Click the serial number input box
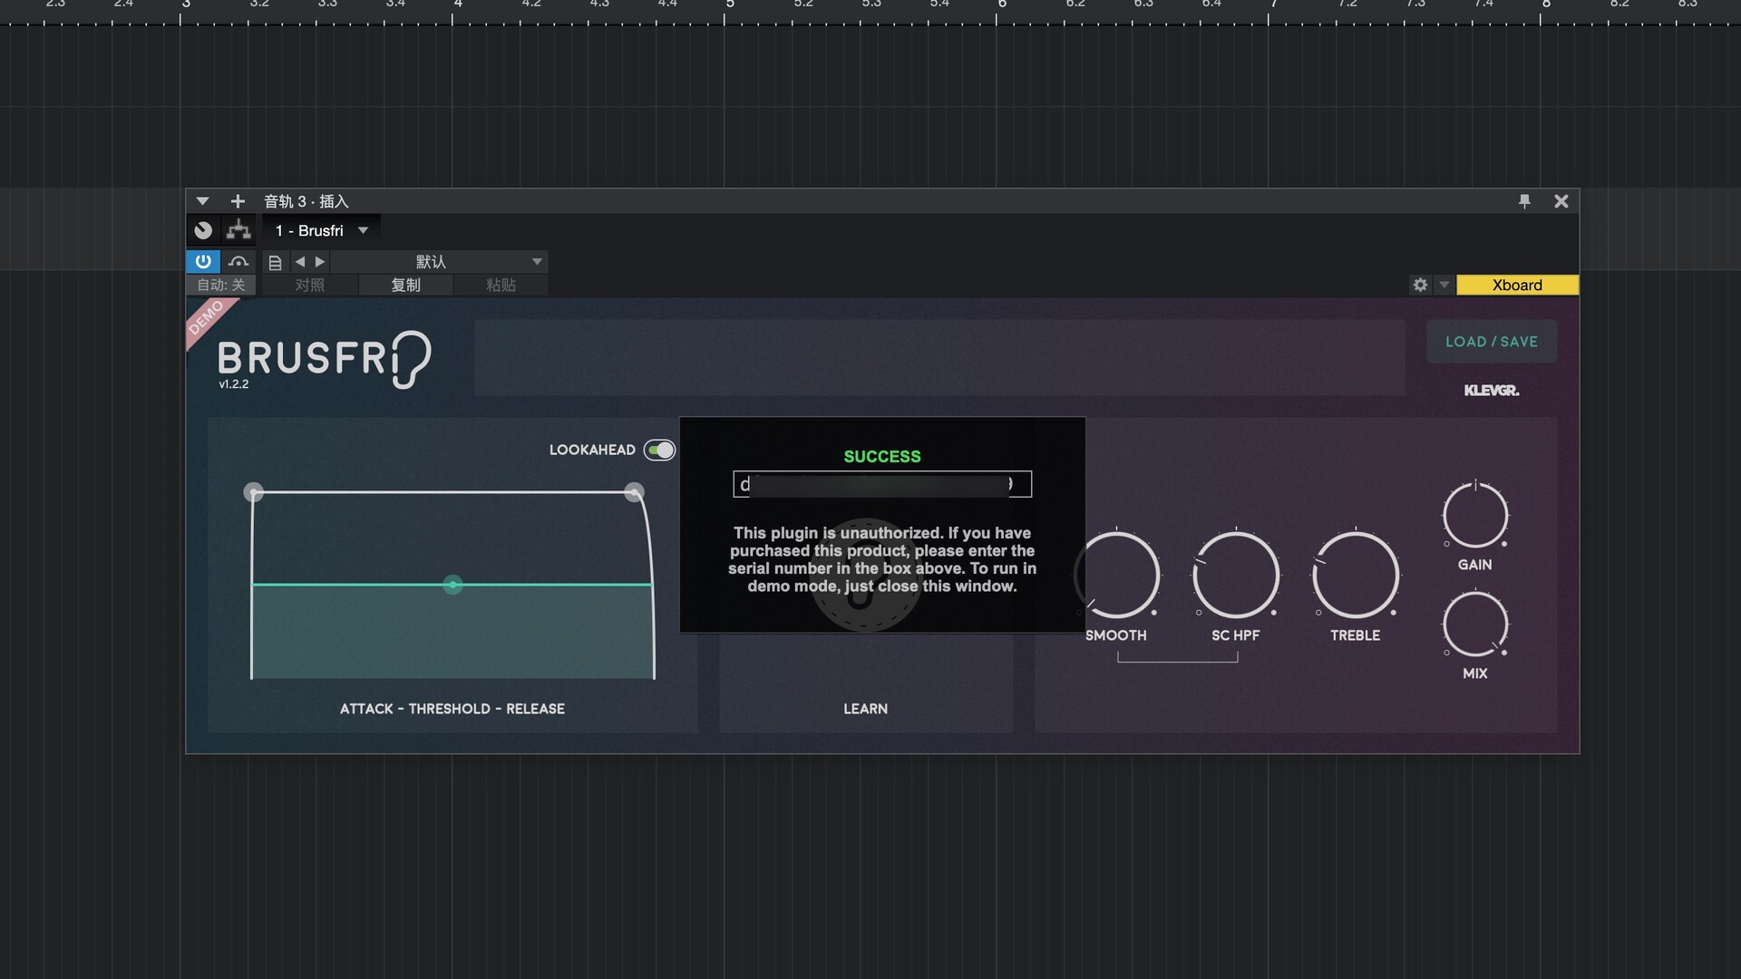Image resolution: width=1741 pixels, height=979 pixels. tap(882, 484)
